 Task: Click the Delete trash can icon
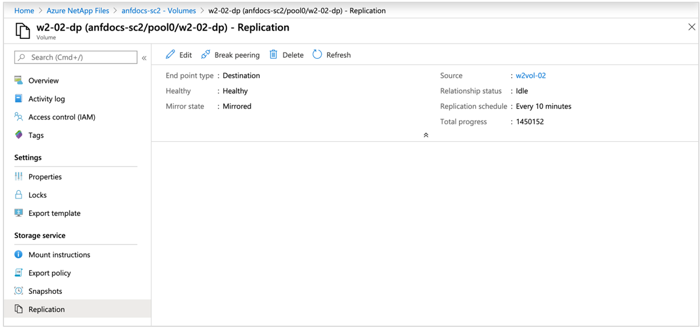click(274, 55)
